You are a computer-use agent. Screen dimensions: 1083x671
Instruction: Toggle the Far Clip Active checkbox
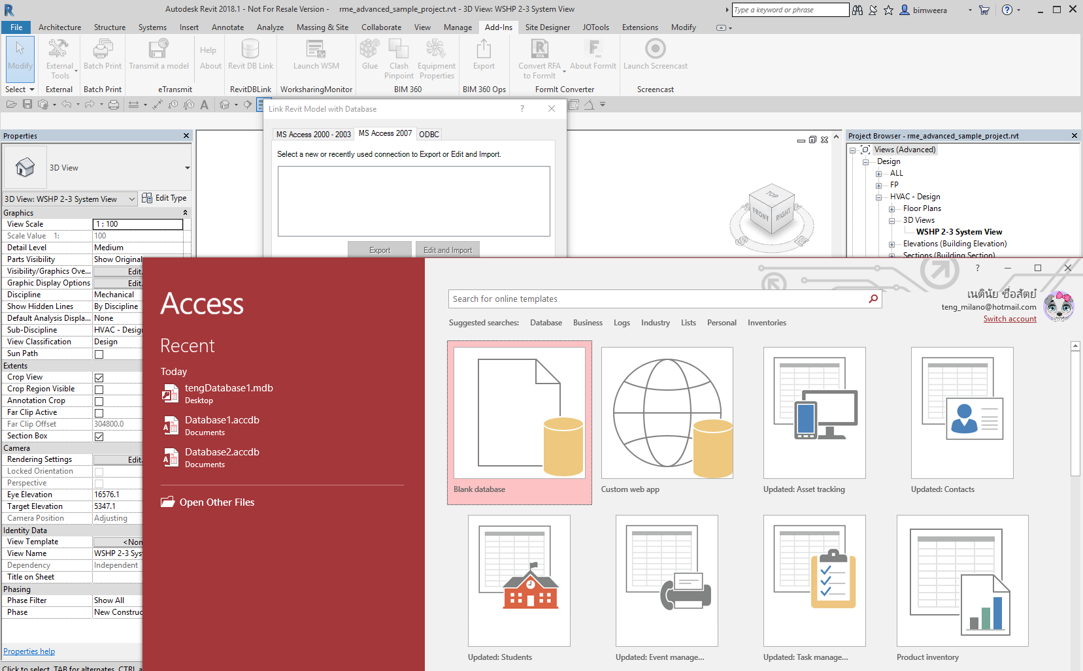[x=99, y=413]
